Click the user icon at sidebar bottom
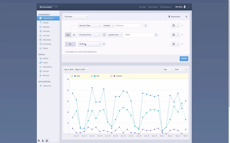Viewport: 230px width, 143px height. point(43,140)
